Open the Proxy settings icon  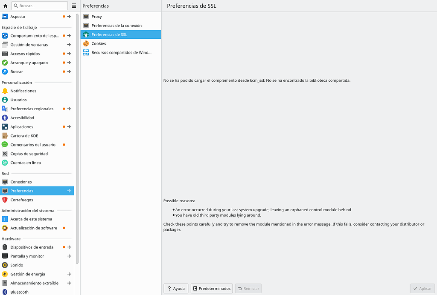(x=86, y=16)
